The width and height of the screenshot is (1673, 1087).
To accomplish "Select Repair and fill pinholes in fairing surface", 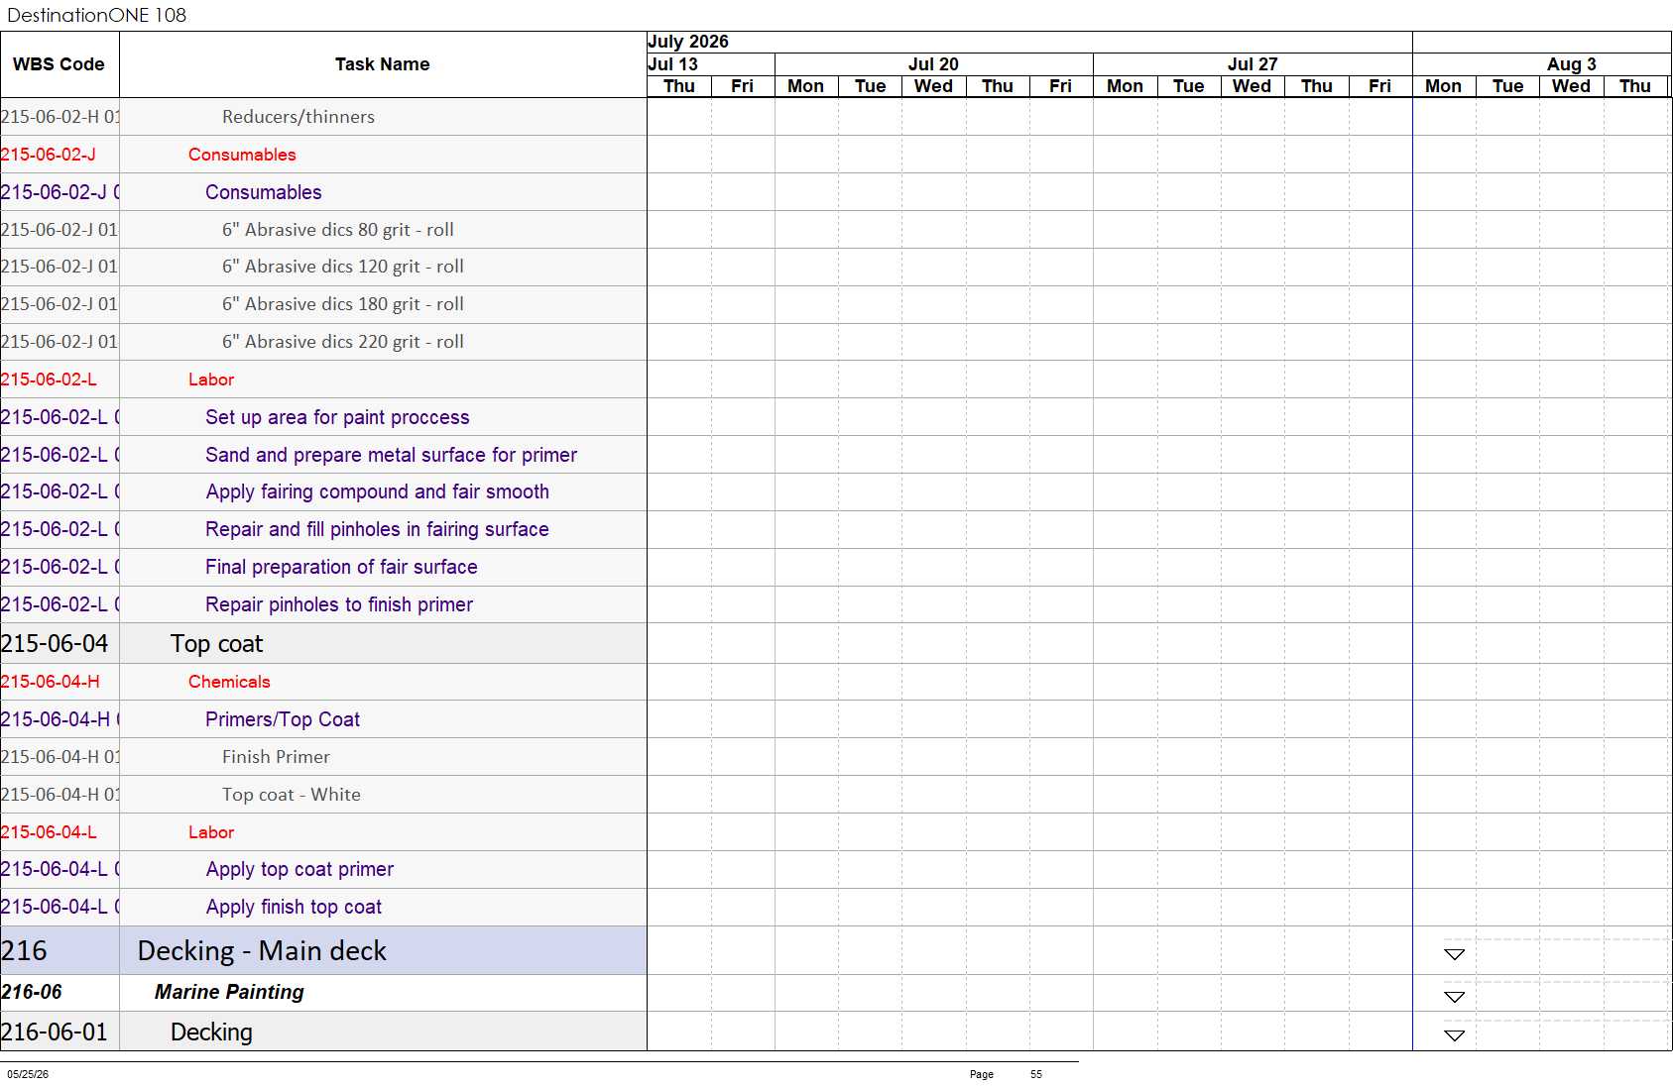I will 377,529.
